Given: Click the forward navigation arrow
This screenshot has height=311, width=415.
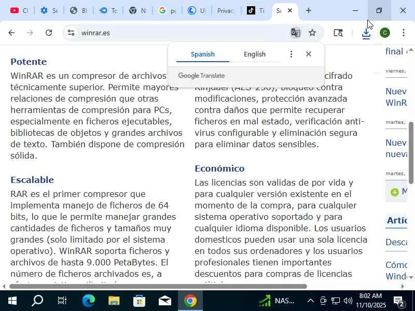Looking at the screenshot, I should (x=30, y=33).
